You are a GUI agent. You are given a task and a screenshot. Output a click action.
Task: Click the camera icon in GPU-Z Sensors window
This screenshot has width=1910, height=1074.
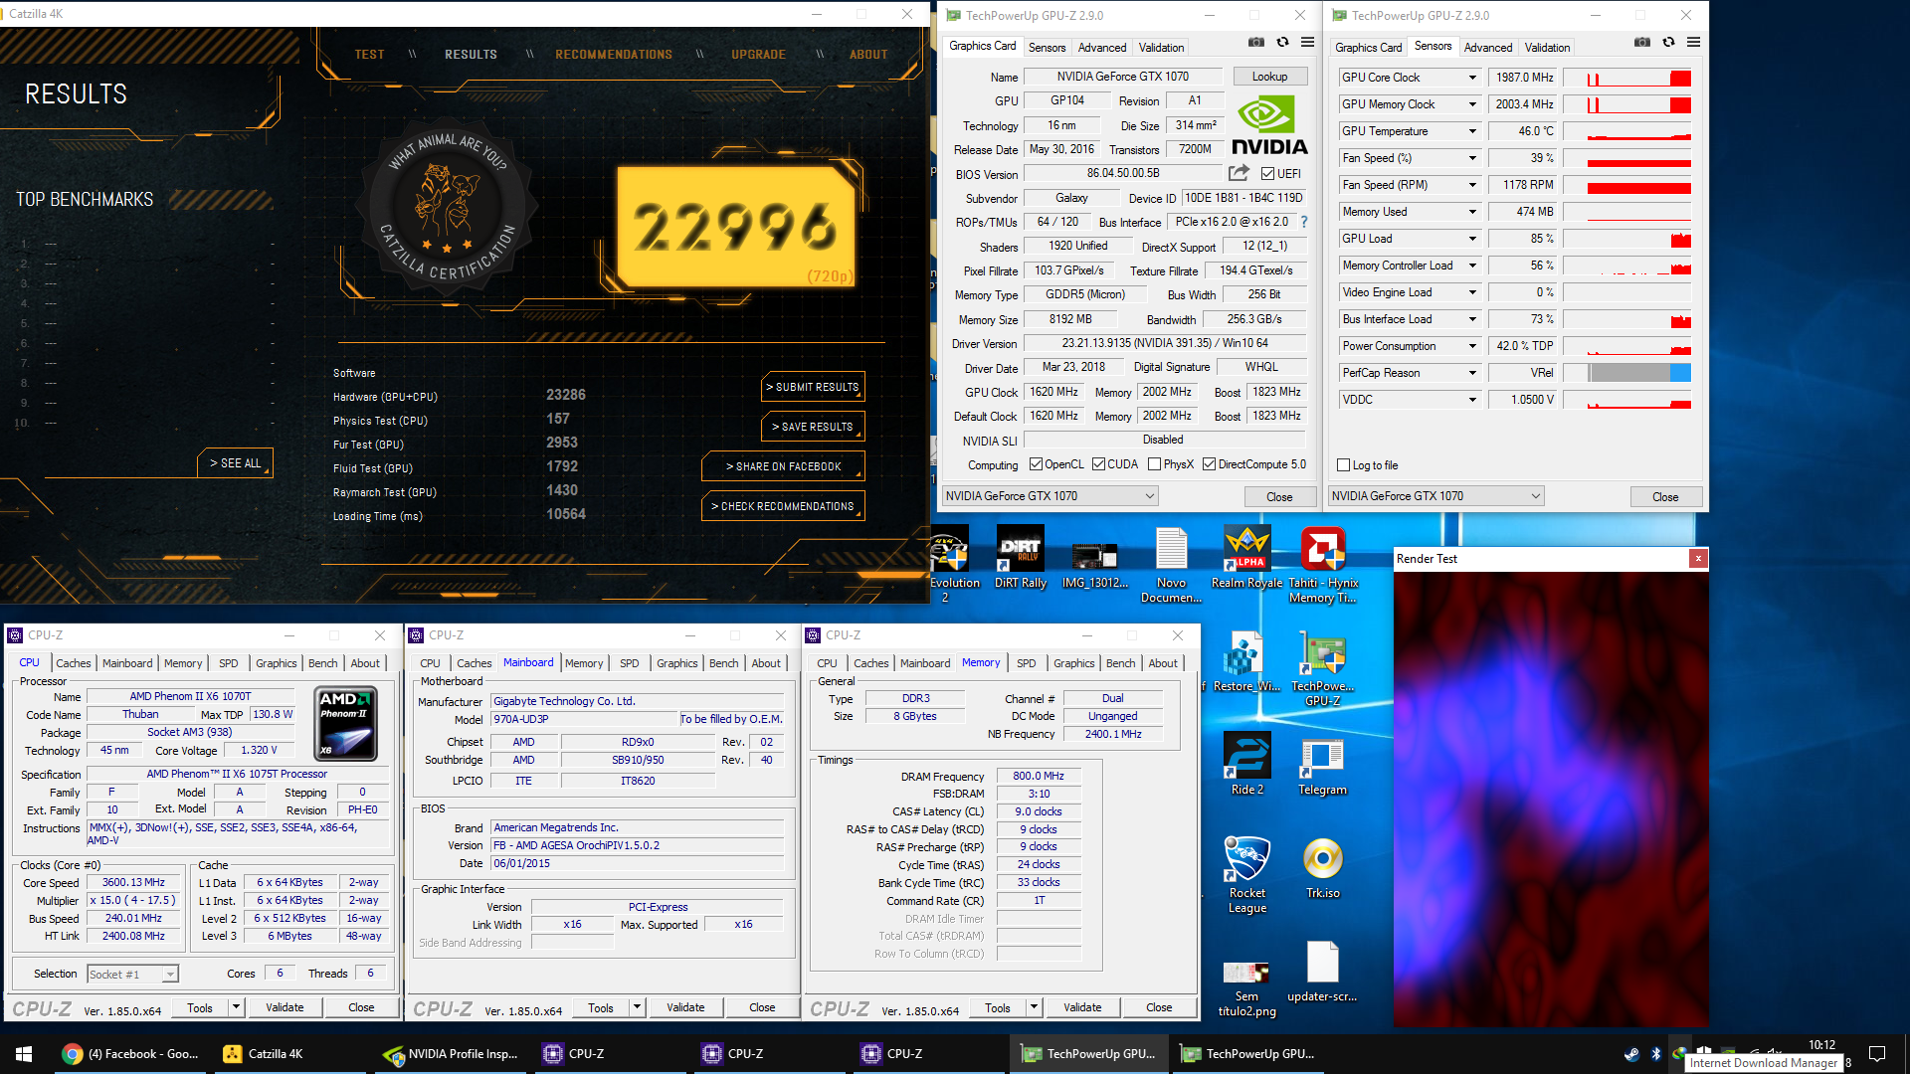[x=1642, y=43]
